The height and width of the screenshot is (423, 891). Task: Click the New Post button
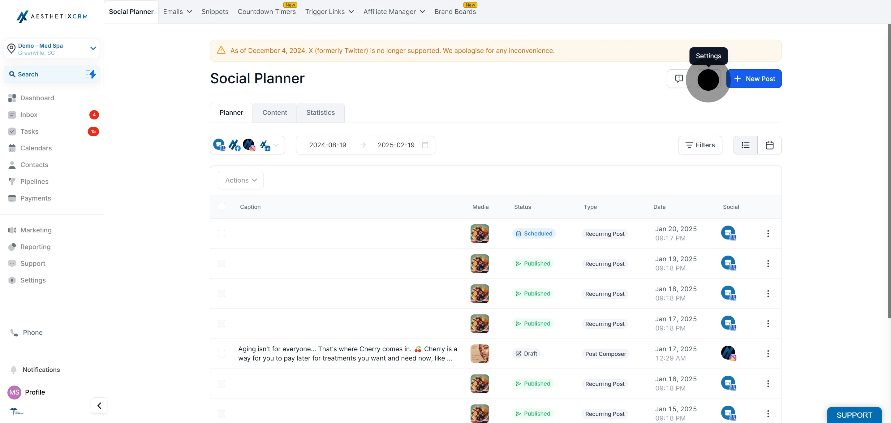pos(754,79)
